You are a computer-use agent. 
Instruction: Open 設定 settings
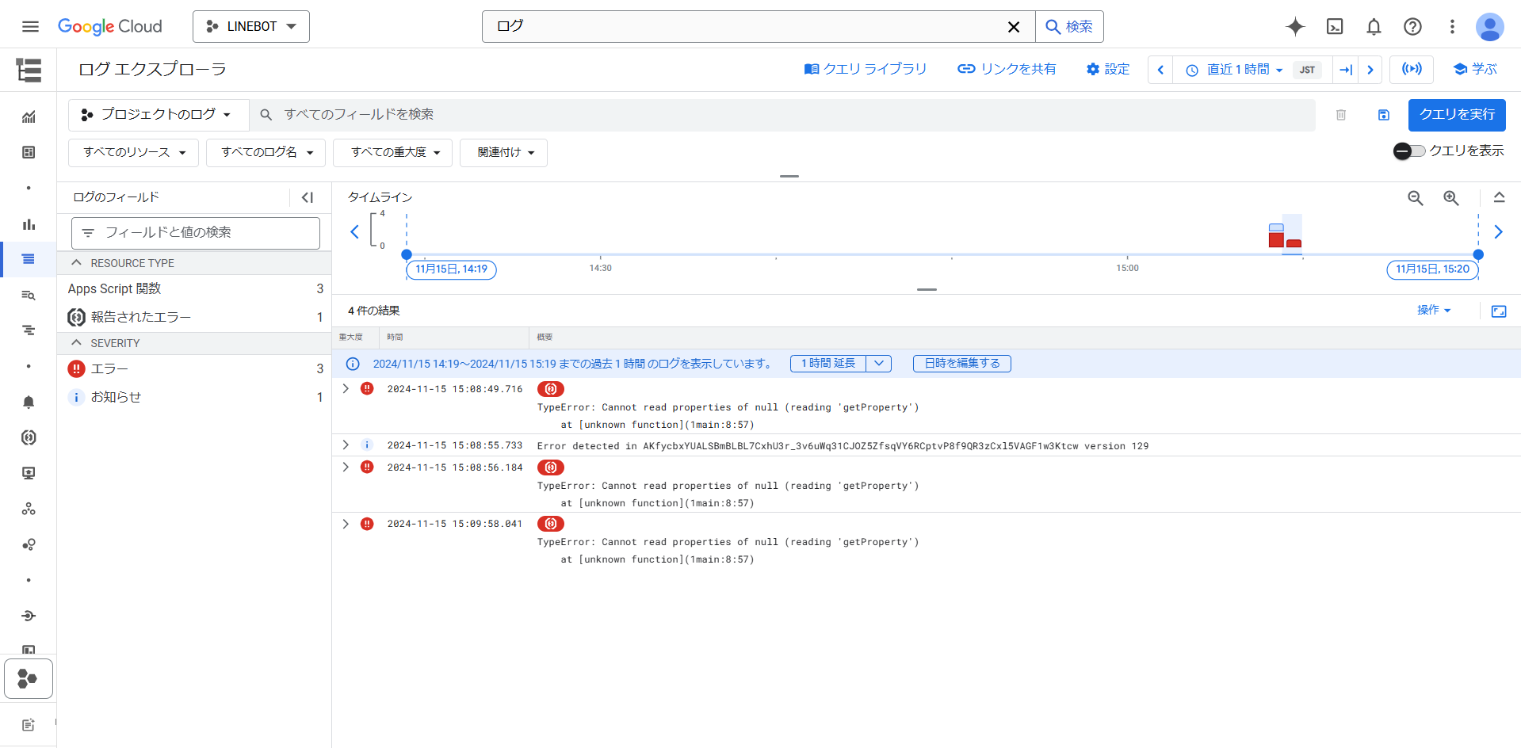pyautogui.click(x=1108, y=69)
